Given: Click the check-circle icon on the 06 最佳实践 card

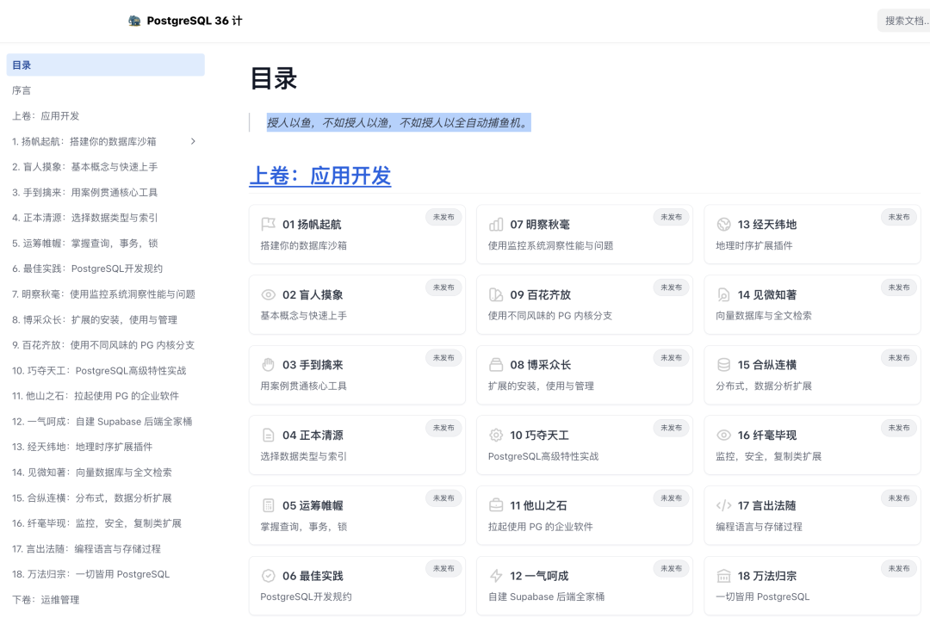Looking at the screenshot, I should 268,576.
